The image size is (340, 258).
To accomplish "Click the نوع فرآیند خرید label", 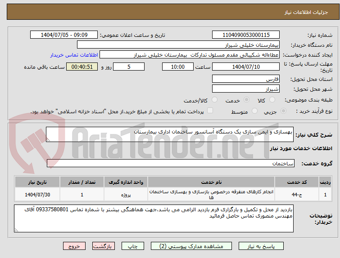I will click(314, 111).
